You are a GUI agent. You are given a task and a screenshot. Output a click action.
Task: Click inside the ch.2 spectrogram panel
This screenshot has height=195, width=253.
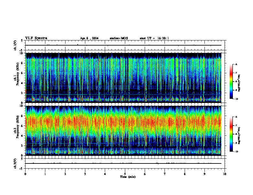(123, 131)
